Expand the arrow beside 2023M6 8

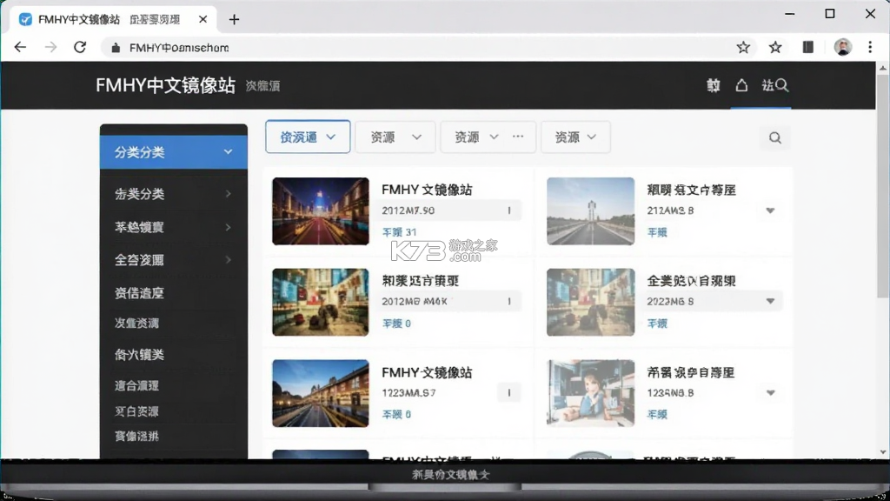[770, 301]
